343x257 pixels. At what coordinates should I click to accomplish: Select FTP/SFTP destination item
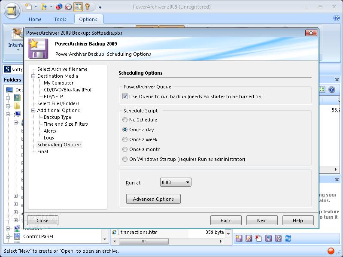click(x=53, y=97)
